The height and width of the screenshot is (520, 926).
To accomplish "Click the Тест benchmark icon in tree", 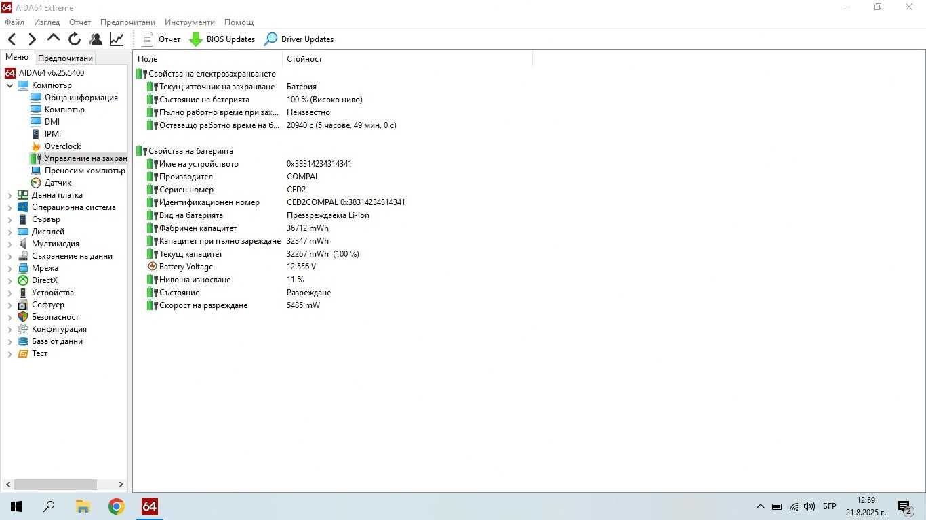I will [23, 353].
